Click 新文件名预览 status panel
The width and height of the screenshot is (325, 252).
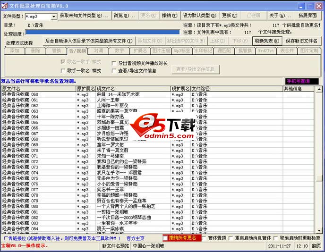point(115,246)
